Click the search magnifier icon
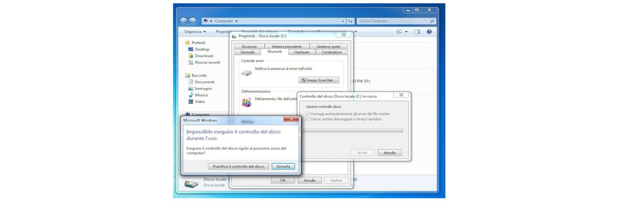The width and height of the screenshot is (618, 206). (432, 21)
